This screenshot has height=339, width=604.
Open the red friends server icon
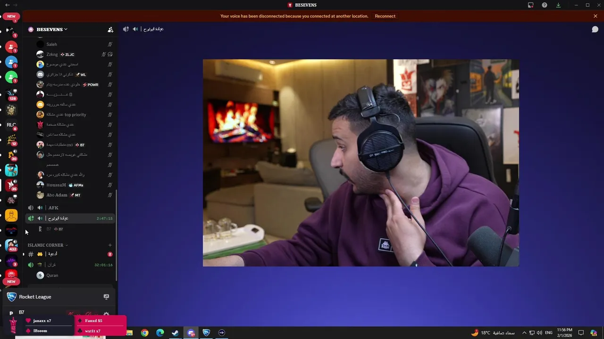coord(11,47)
